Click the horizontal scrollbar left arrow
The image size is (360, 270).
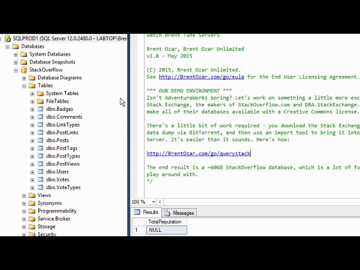160,202
